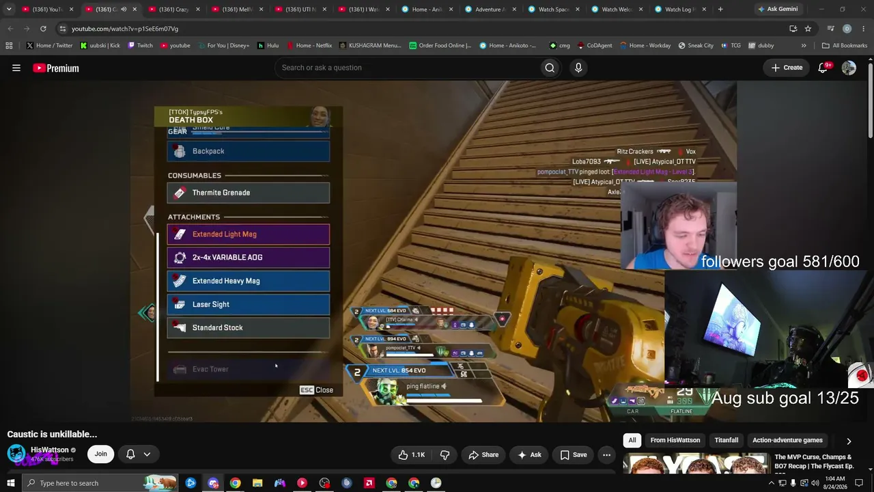Switch to the (1361) Crazy tab
874x492 pixels.
[173, 10]
